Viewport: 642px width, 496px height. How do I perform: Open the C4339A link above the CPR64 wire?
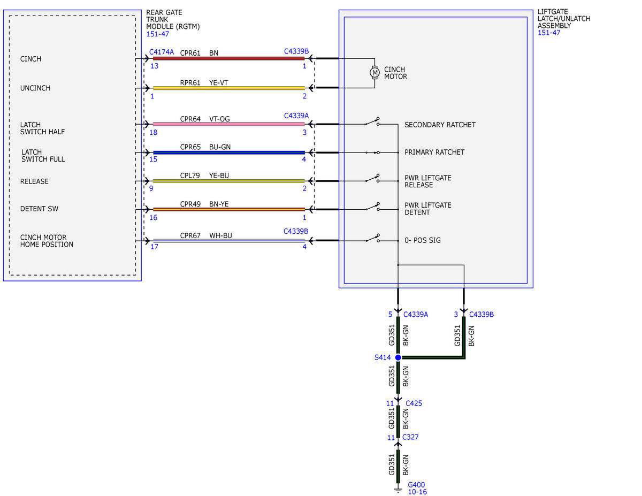click(296, 116)
